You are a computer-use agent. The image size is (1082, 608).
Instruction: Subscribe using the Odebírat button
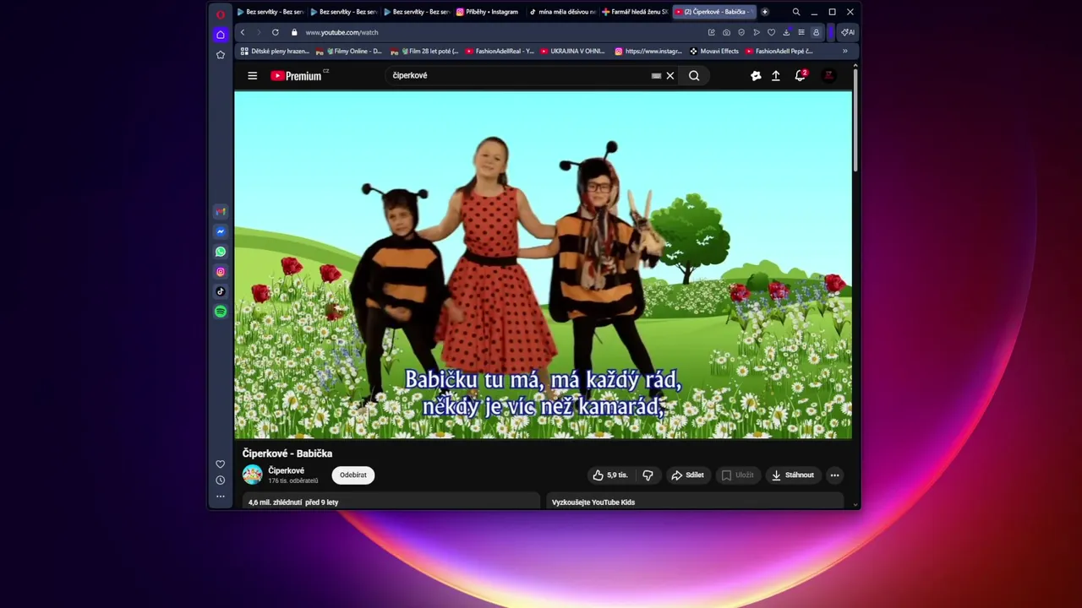click(353, 475)
